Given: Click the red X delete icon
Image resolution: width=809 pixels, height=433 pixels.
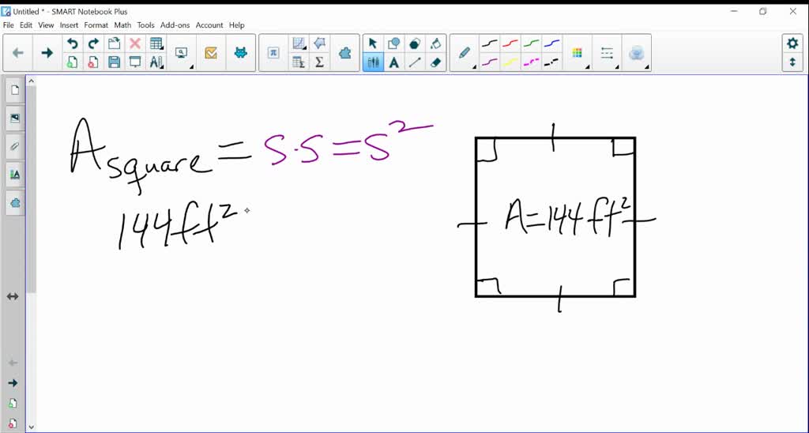Looking at the screenshot, I should pos(134,44).
